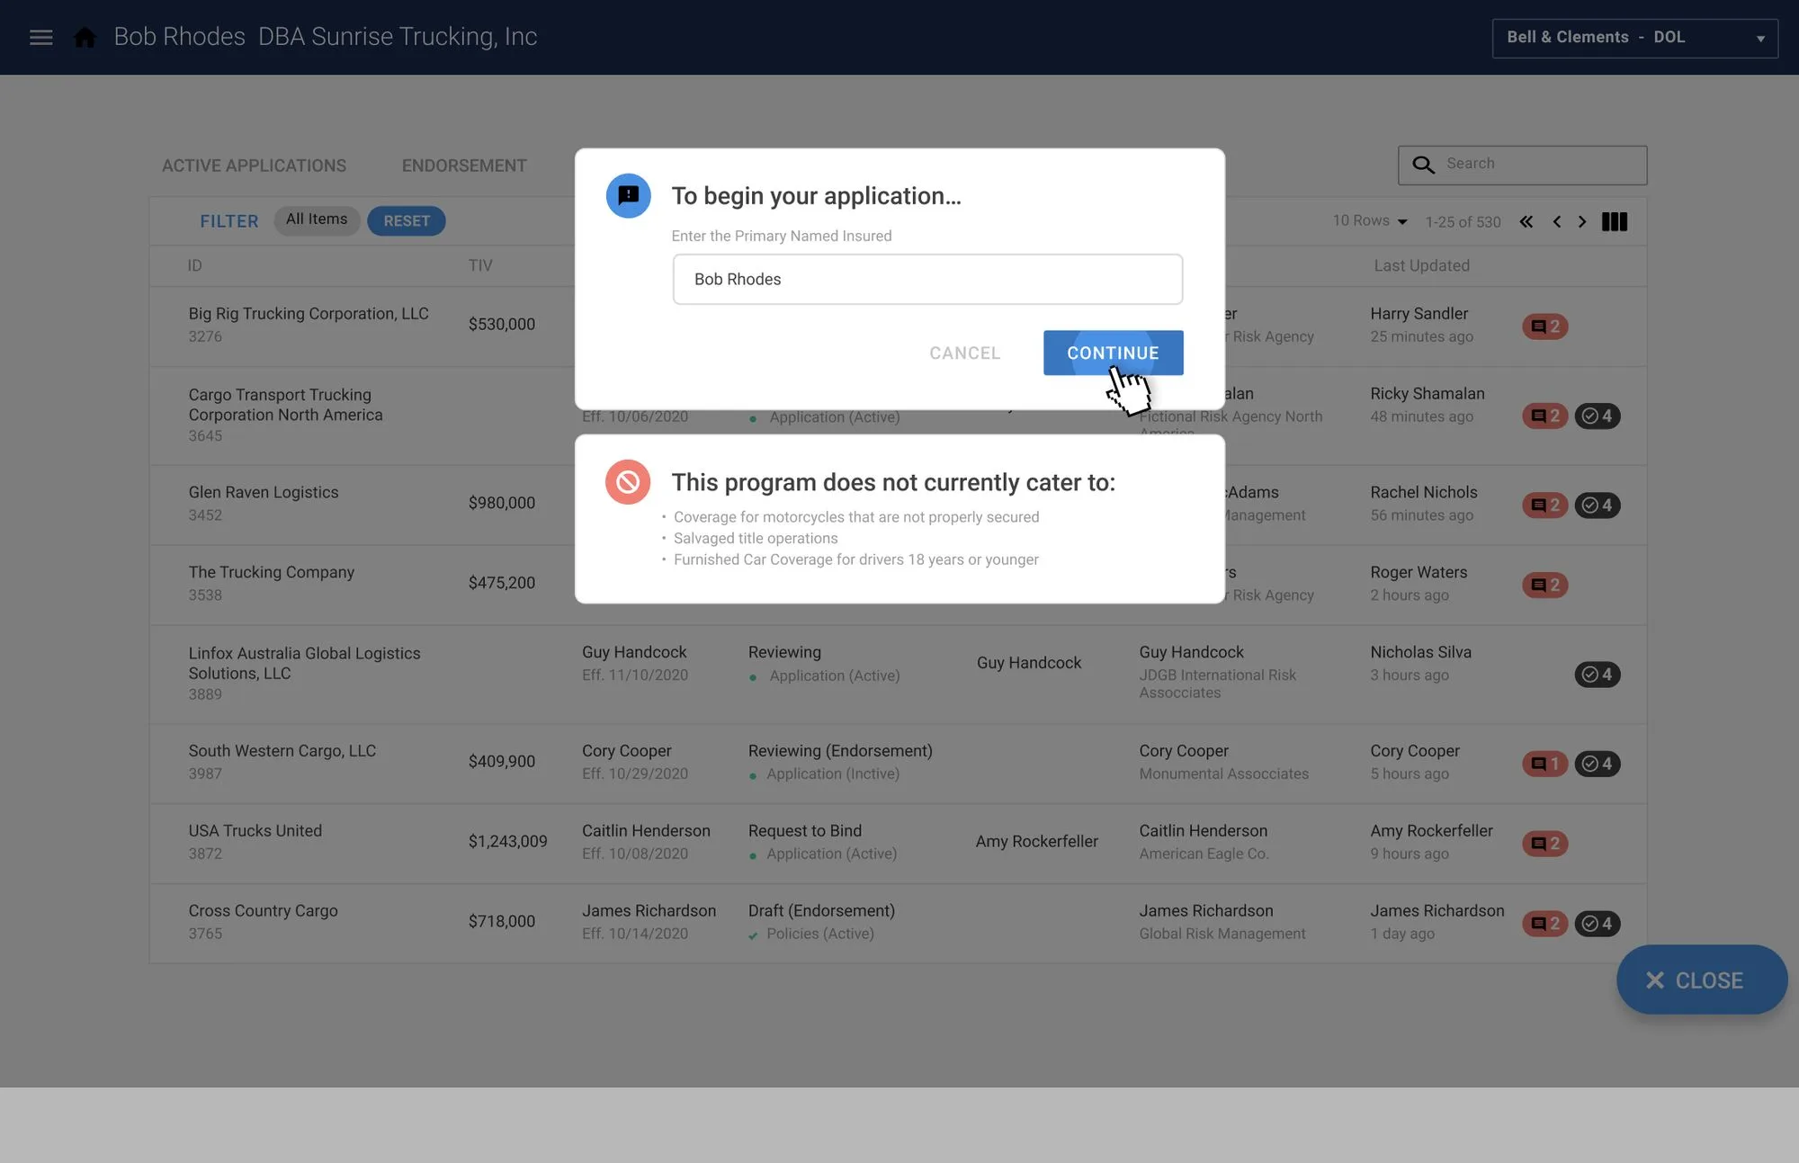This screenshot has width=1799, height=1163.
Task: Open tasks badge for Ricky Shamalan row
Action: 1597,416
